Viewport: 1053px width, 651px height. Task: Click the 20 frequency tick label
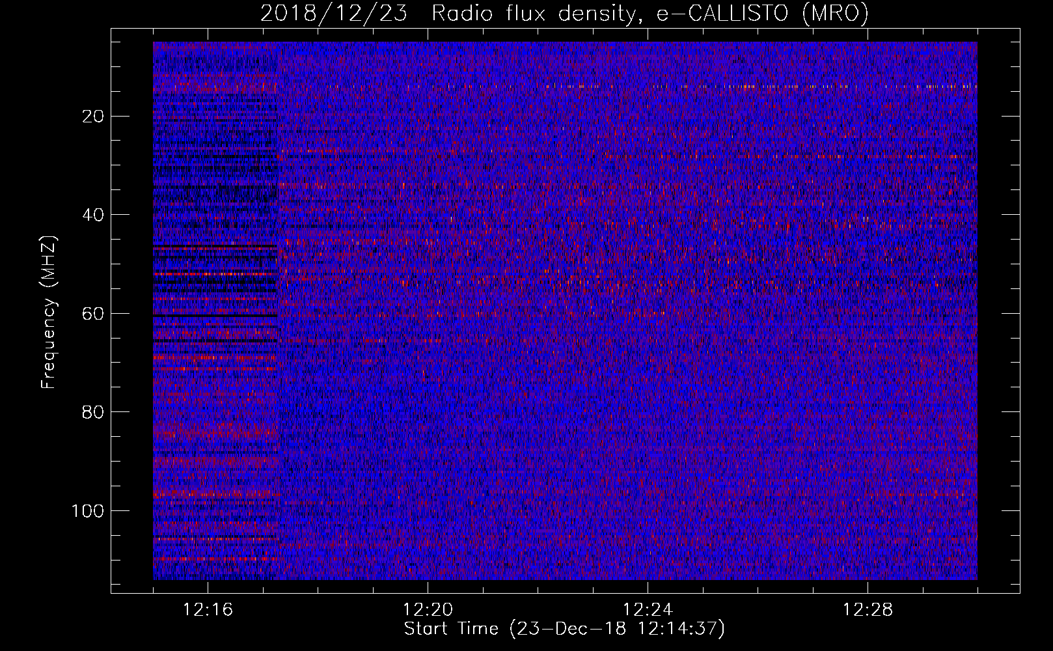(x=94, y=117)
